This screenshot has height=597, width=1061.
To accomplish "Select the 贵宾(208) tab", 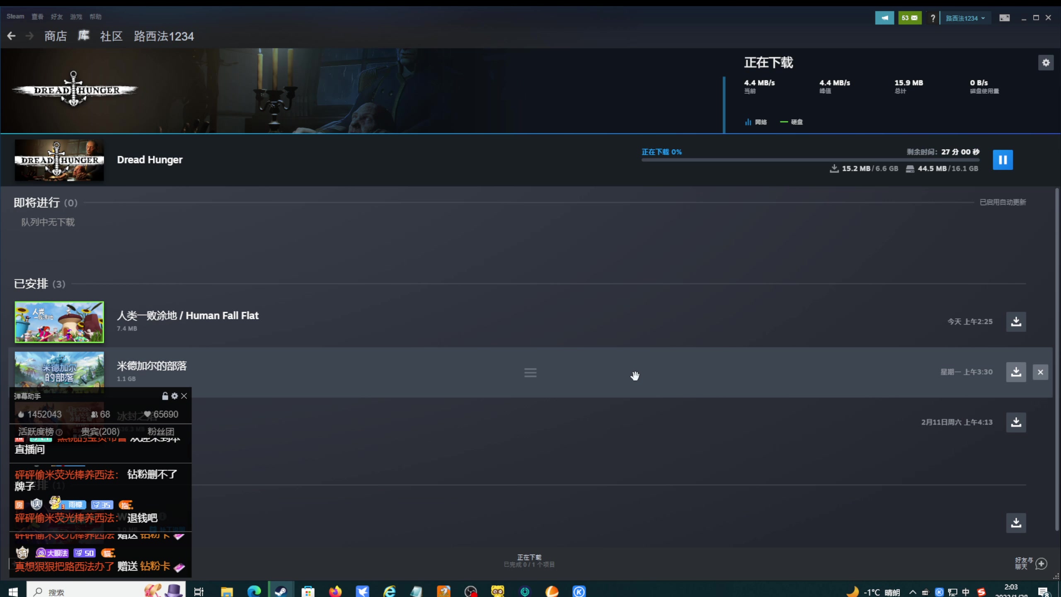I will (x=100, y=432).
